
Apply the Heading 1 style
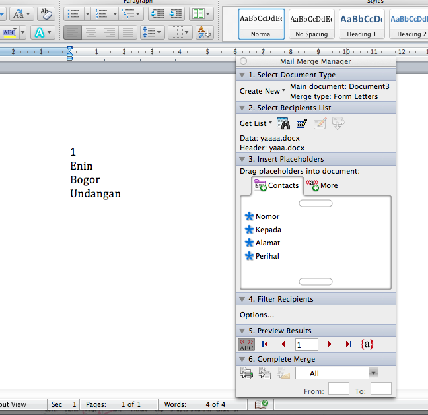[x=362, y=24]
